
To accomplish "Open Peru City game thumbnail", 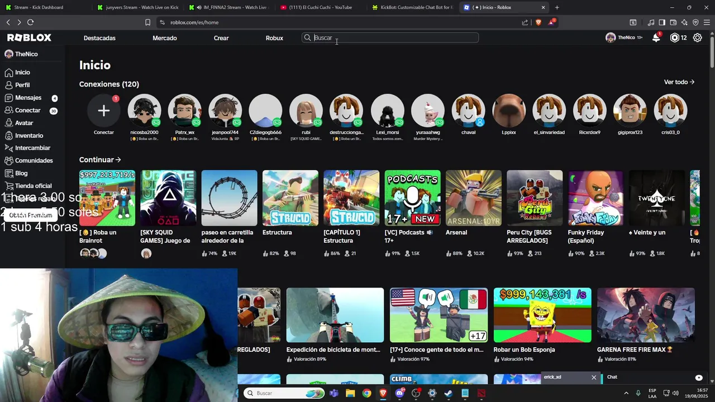I will point(535,198).
